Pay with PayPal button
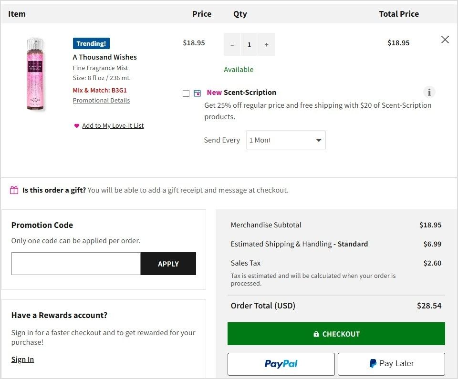458x379 pixels. (281, 364)
